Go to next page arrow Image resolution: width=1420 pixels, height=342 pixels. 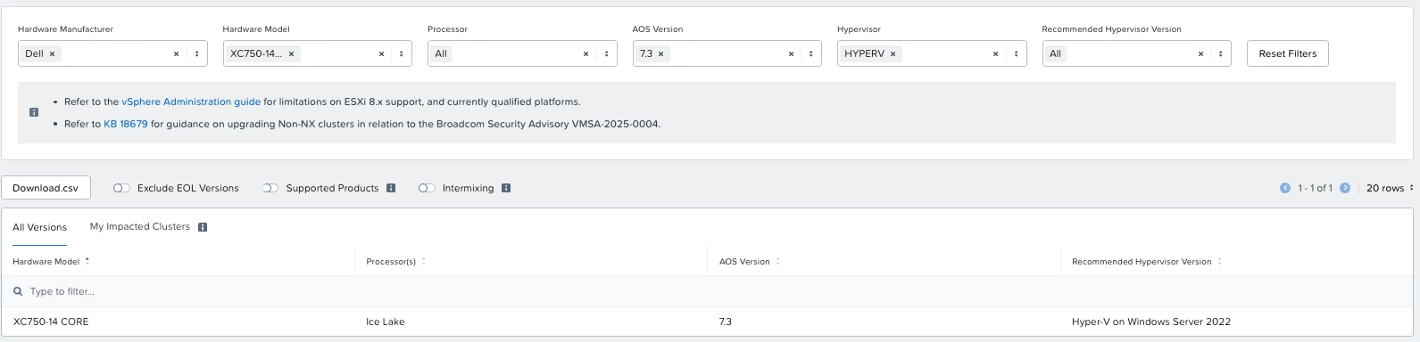[1345, 188]
